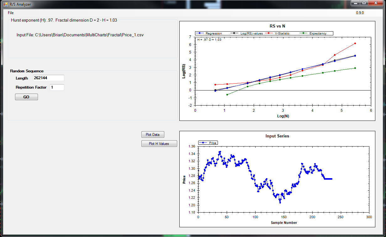386x237 pixels.
Task: Click the Expectancy legend entry
Action: coord(314,33)
